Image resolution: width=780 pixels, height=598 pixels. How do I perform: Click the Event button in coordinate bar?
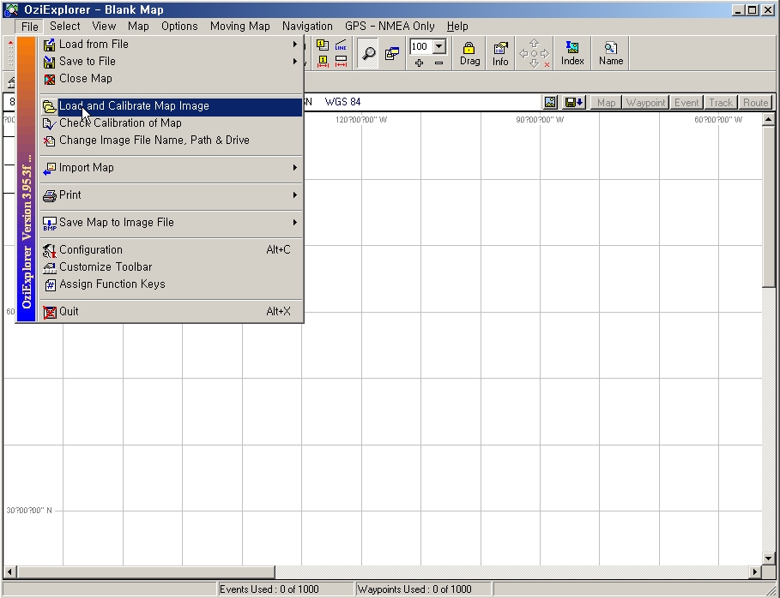point(686,103)
